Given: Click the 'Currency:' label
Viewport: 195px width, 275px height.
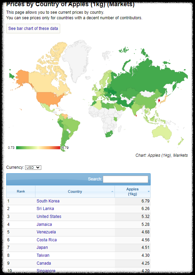Looking at the screenshot, I should click(x=15, y=167).
